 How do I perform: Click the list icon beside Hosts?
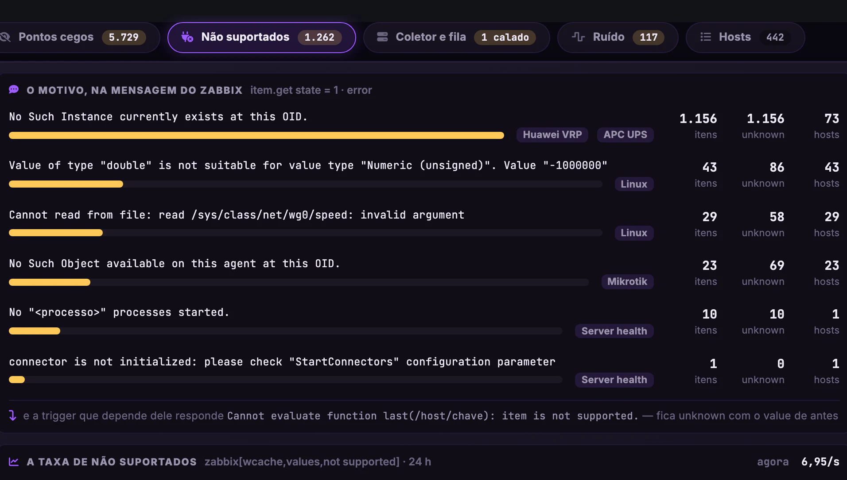706,37
